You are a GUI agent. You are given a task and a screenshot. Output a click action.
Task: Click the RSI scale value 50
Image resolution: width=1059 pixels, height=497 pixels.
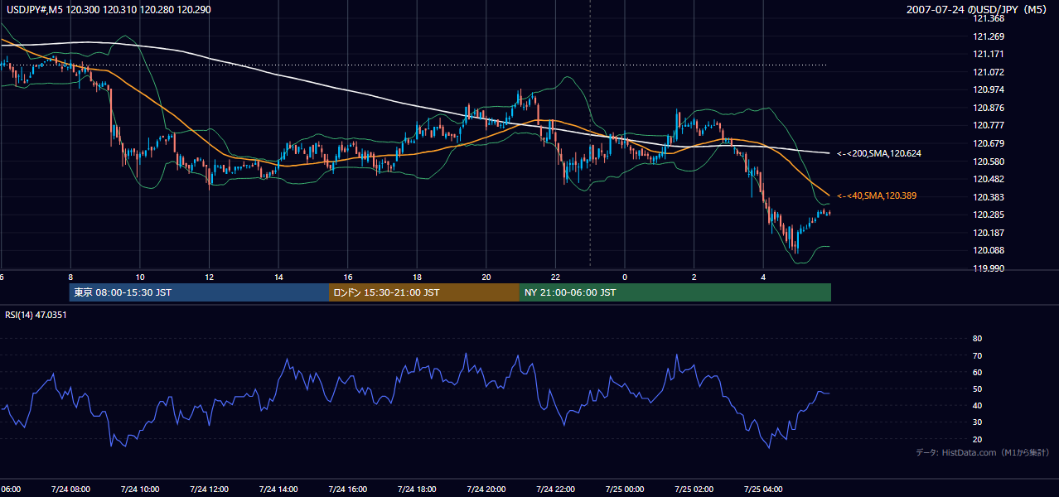(977, 388)
